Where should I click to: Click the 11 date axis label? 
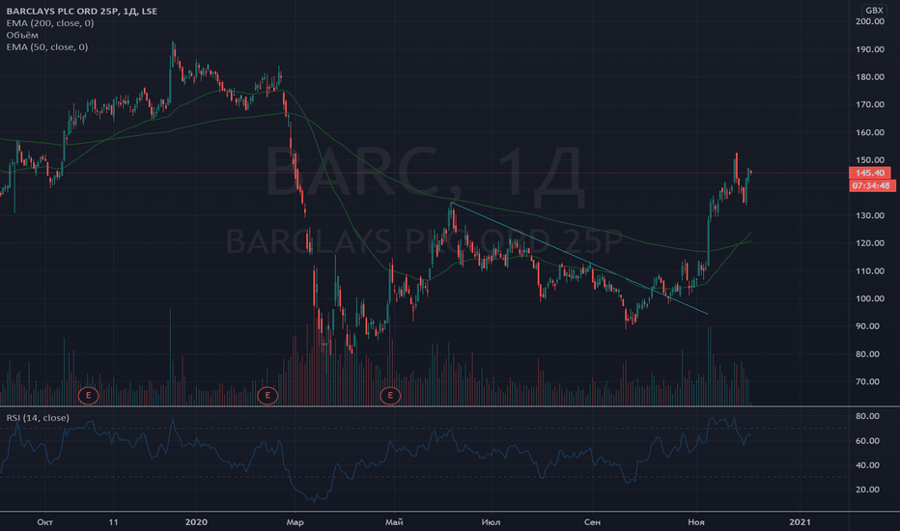pos(114,521)
